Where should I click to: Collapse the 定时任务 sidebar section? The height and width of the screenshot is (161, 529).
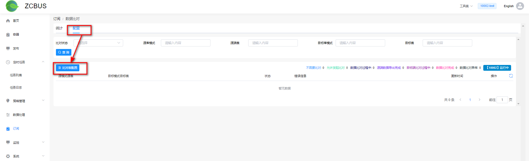coord(43,62)
